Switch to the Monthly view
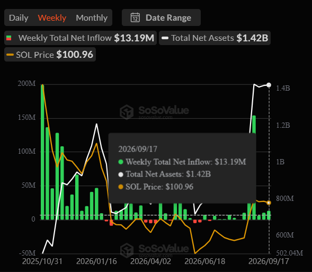312x272 pixels. point(92,17)
